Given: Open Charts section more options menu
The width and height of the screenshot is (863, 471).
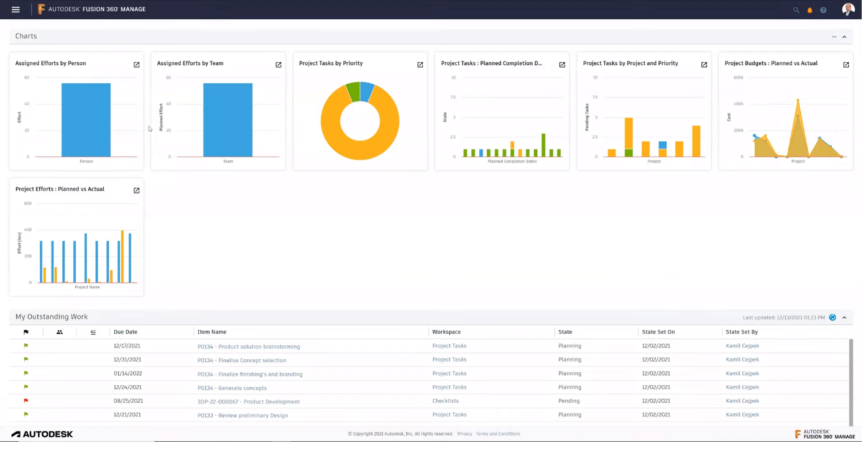Looking at the screenshot, I should click(x=834, y=37).
